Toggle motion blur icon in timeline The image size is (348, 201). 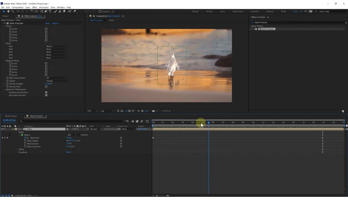pos(142,121)
